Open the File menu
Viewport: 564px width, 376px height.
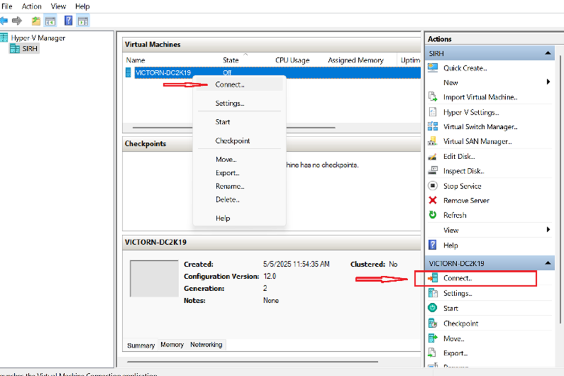7,6
